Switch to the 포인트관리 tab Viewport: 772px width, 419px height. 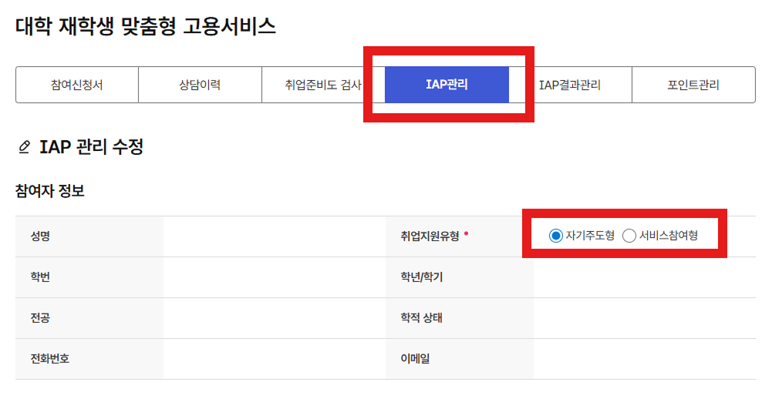[693, 85]
